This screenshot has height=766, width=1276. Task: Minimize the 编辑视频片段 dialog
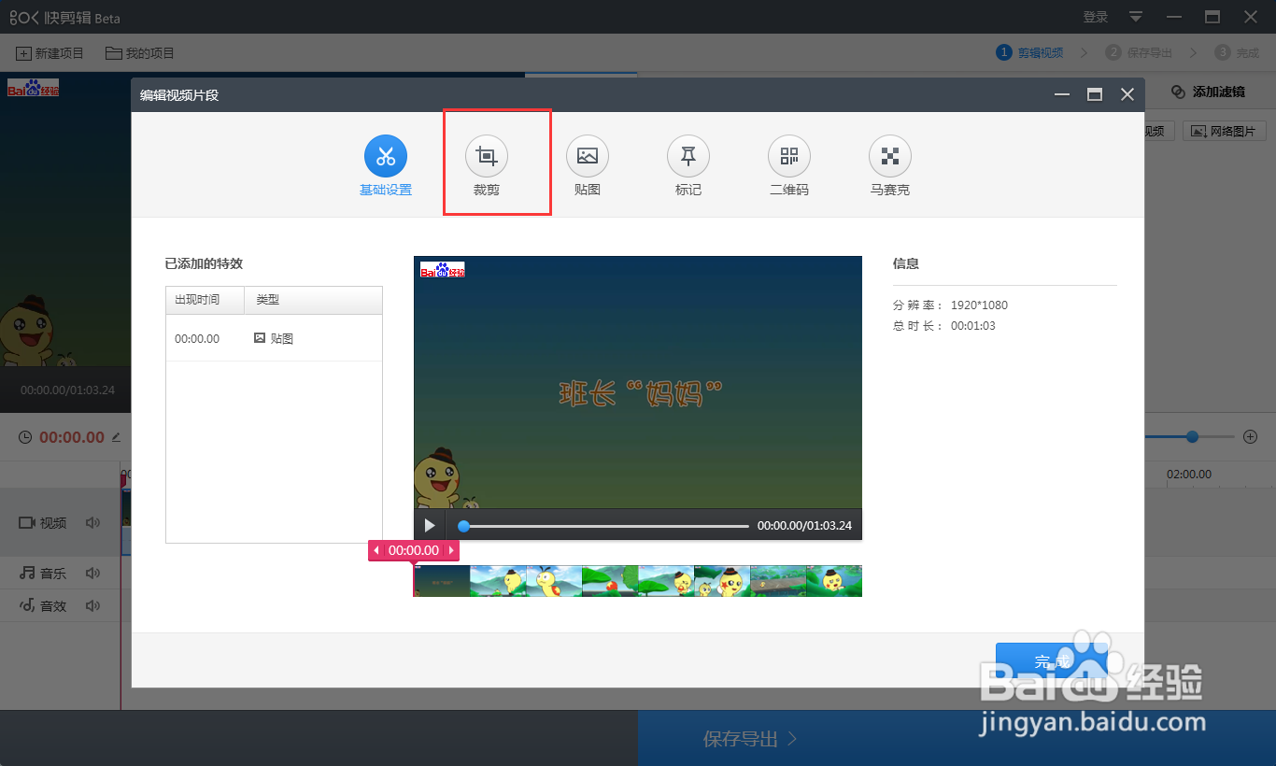(1062, 94)
